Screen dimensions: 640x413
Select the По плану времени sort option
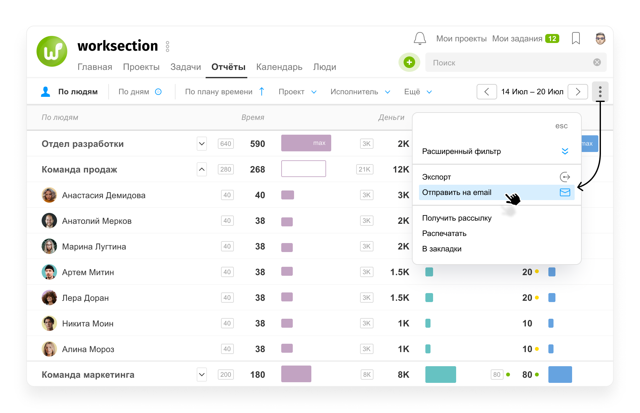219,92
